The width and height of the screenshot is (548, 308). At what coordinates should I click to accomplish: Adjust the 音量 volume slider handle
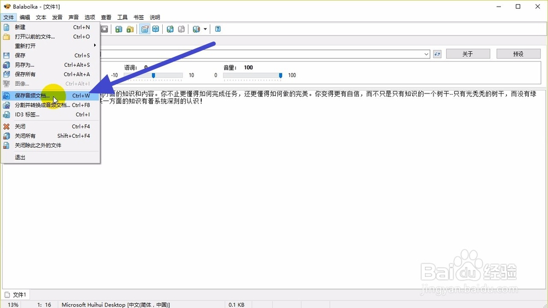coord(280,75)
